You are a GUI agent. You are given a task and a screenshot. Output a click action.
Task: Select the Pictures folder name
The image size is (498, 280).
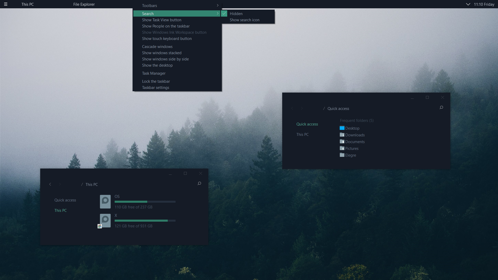pos(352,149)
